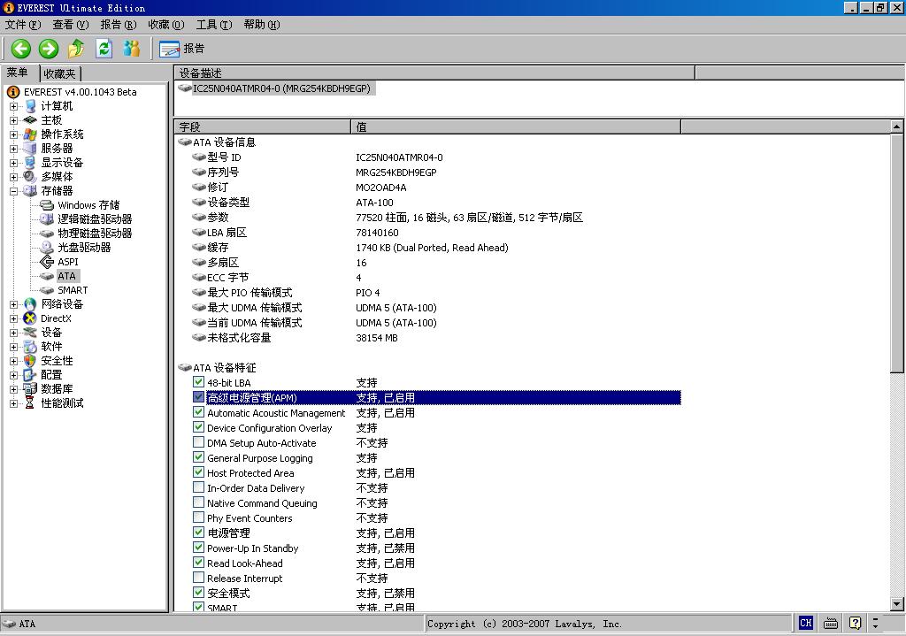Select the 设备 devices icon in tree
The width and height of the screenshot is (906, 636).
coord(31,333)
